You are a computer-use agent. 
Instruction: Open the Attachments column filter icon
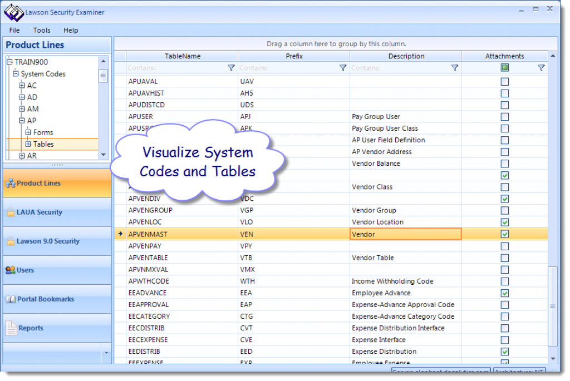pyautogui.click(x=541, y=68)
